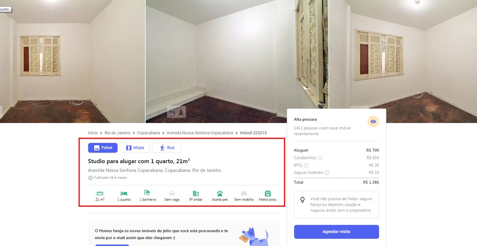Click the 9º andar building icon
The height and width of the screenshot is (246, 477).
[196, 193]
